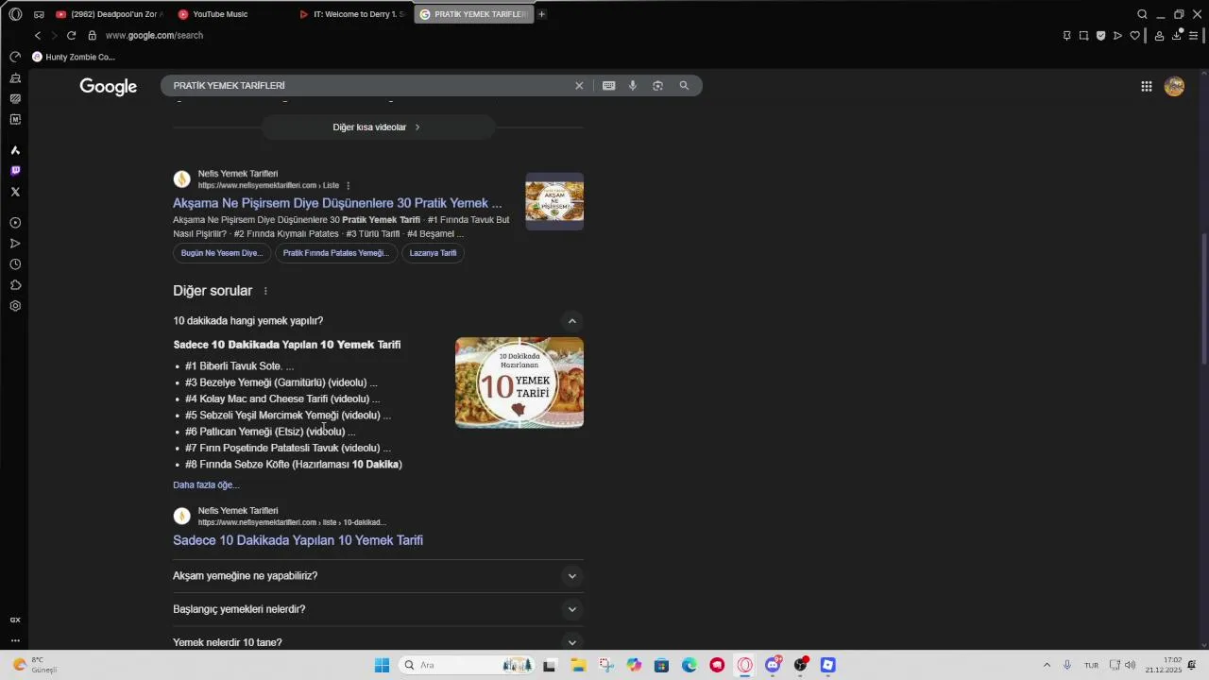Clear the Google search box
The height and width of the screenshot is (680, 1209).
579,86
